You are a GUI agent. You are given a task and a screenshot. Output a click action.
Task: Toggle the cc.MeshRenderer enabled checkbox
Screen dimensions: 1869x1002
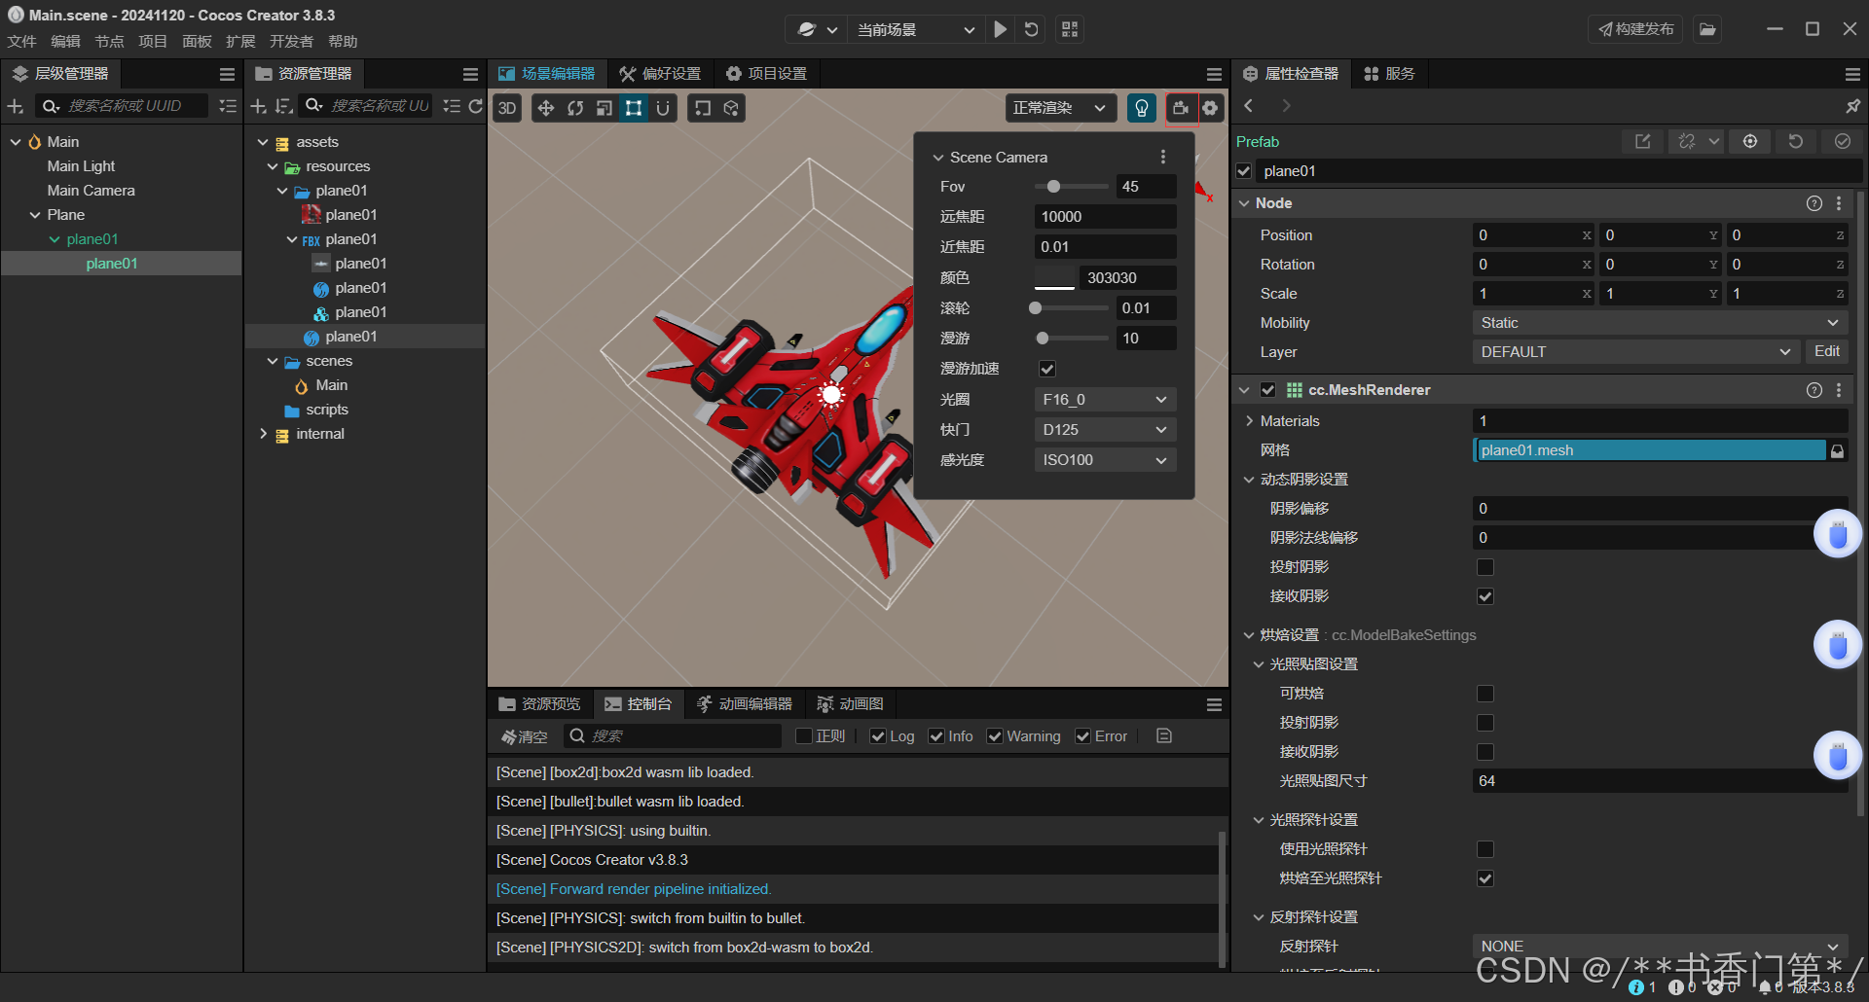click(1267, 390)
